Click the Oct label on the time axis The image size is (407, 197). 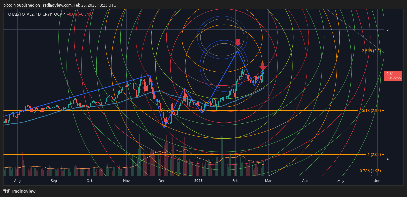tap(89, 181)
